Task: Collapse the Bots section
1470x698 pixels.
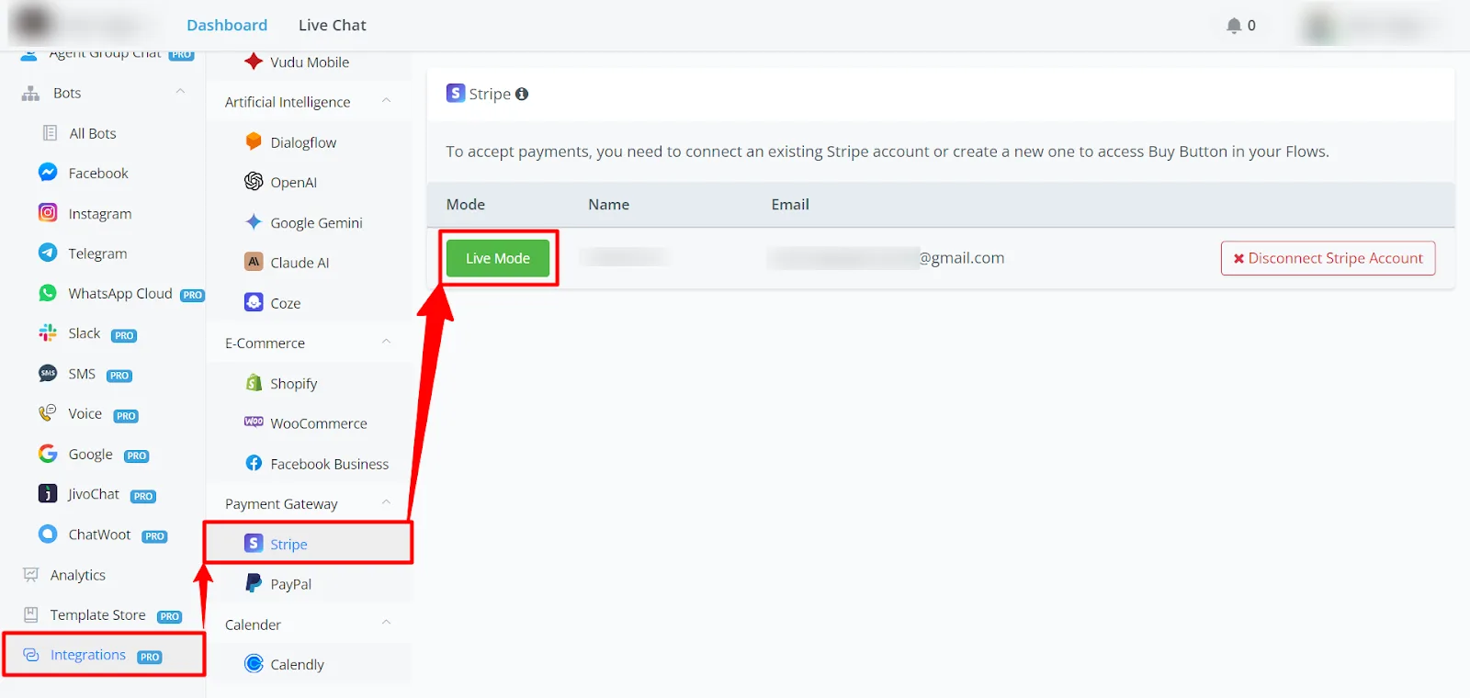Action: pos(180,92)
